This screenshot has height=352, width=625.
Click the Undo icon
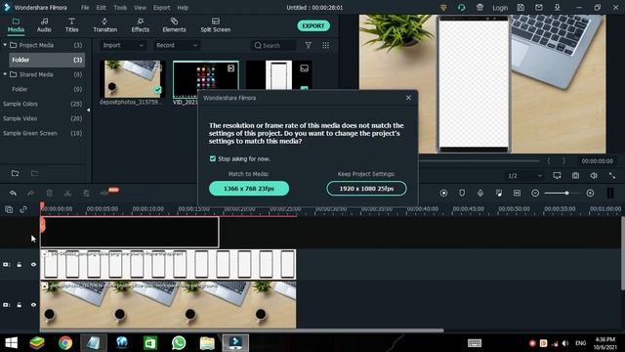click(13, 194)
